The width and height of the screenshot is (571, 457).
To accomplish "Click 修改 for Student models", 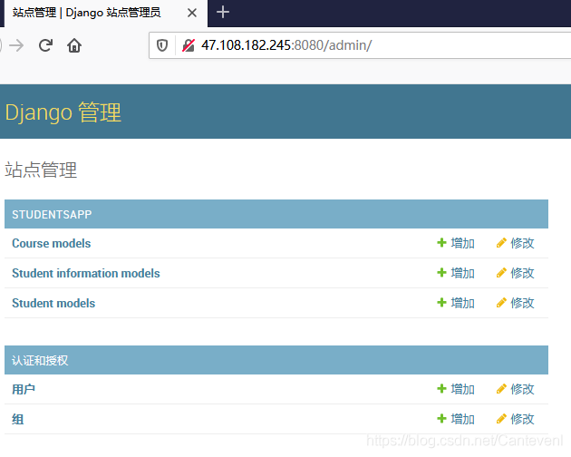I will [x=516, y=303].
